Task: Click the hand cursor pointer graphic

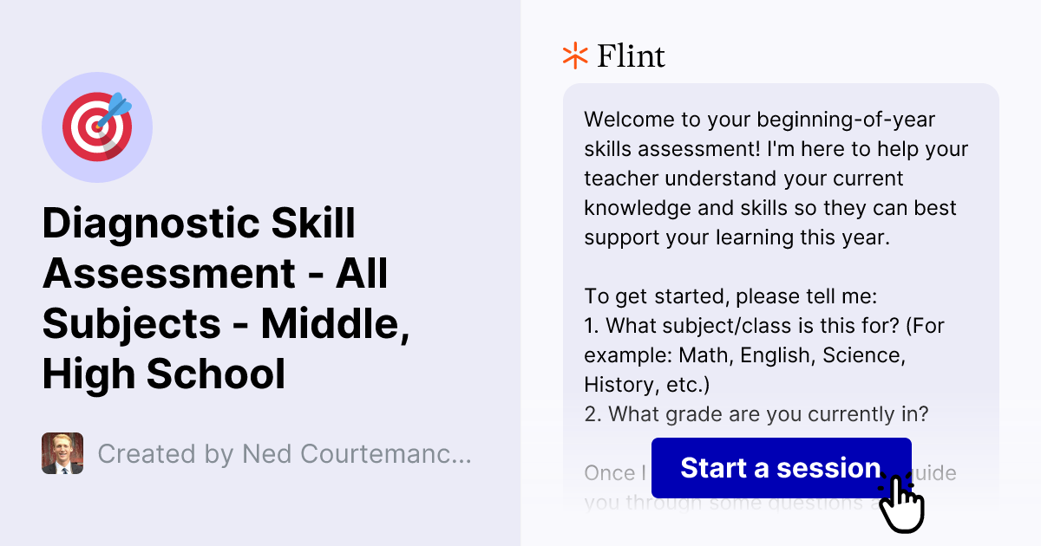Action: click(902, 496)
